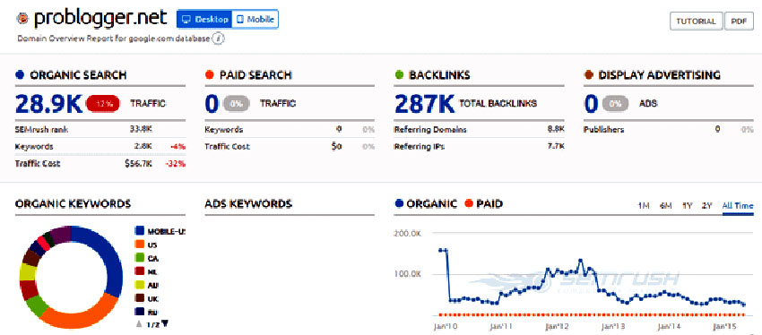
Task: Click the 287K total backlinks value
Action: click(424, 103)
